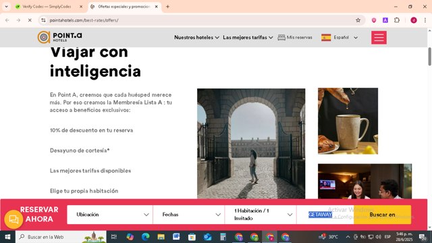Open Task View on the taskbar
Image resolution: width=432 pixels, height=243 pixels.
113,237
